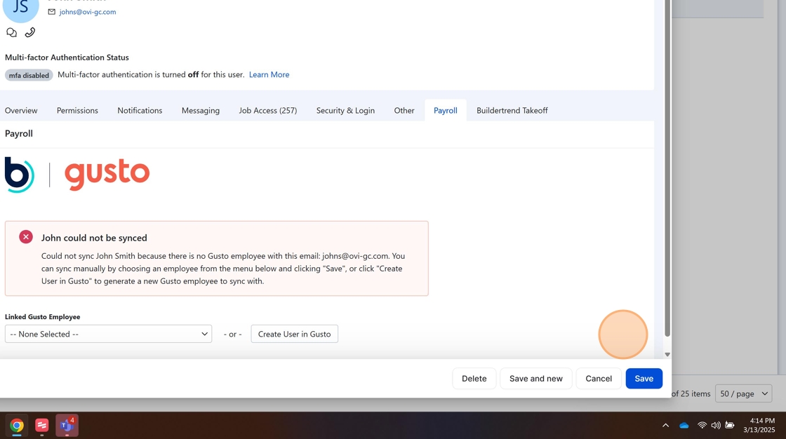Open the clock showing 4:14 PM
The image size is (786, 439).
(759, 426)
